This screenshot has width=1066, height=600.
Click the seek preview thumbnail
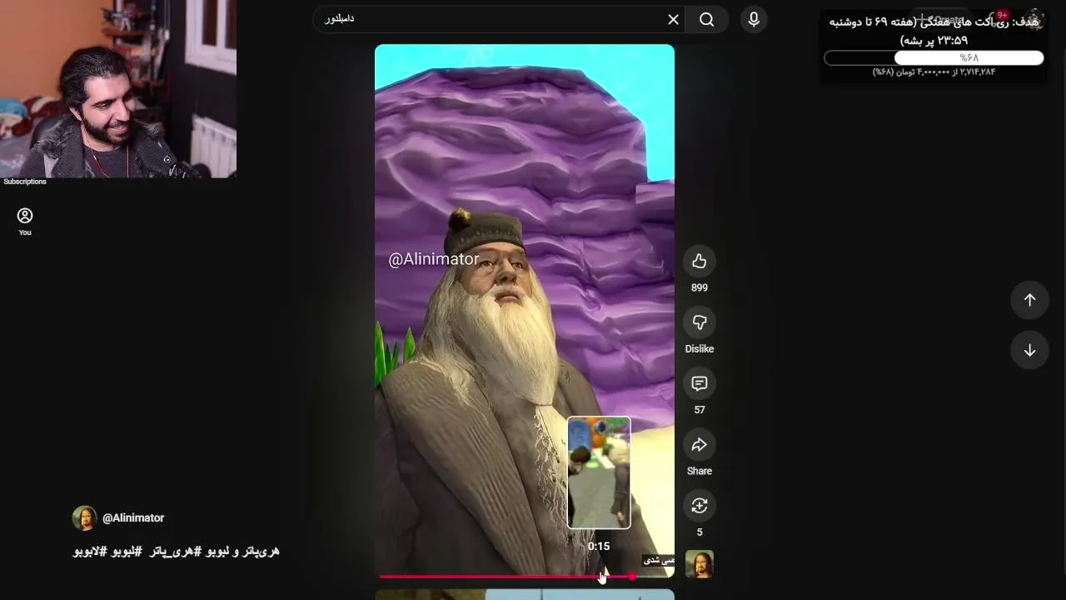pyautogui.click(x=599, y=472)
